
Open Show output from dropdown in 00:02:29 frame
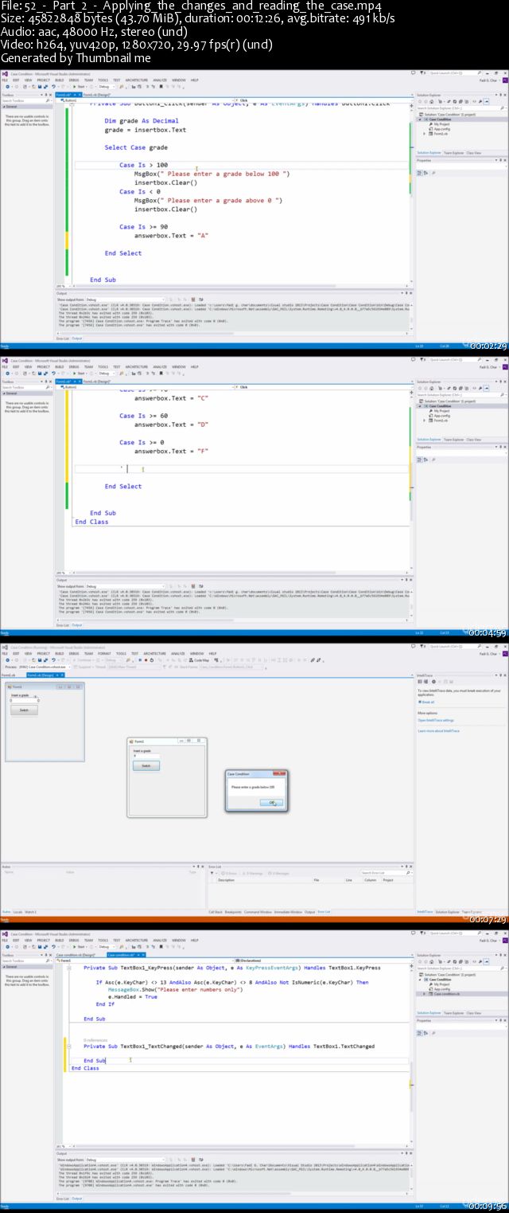pyautogui.click(x=125, y=298)
